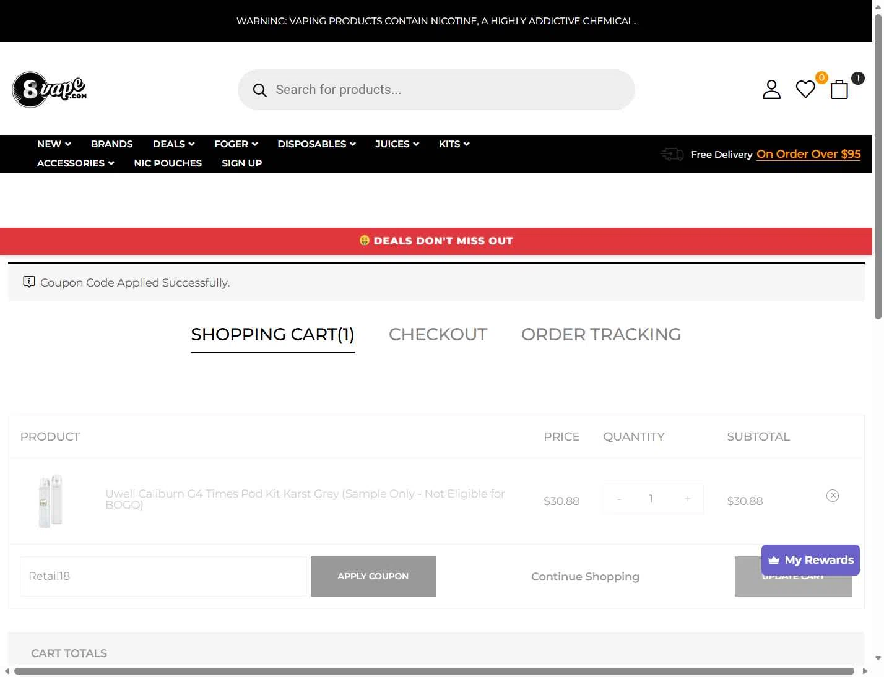Image resolution: width=884 pixels, height=677 pixels.
Task: Click the APPLY COUPON button
Action: 373,576
